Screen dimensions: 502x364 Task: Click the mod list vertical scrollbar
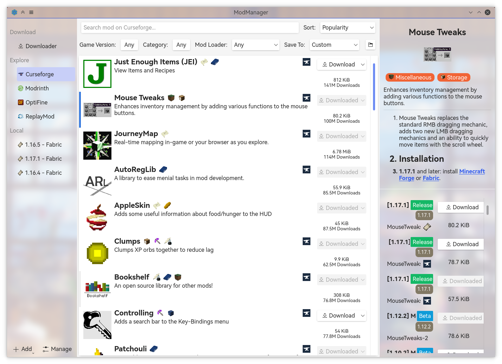coord(374,87)
